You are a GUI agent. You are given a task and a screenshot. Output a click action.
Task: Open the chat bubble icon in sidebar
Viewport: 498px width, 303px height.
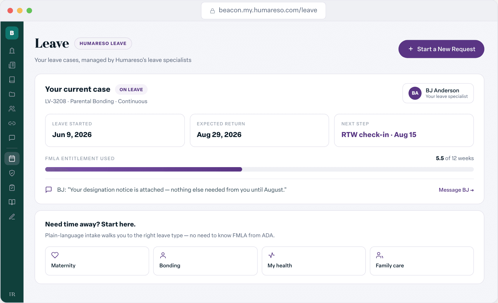[x=12, y=138]
